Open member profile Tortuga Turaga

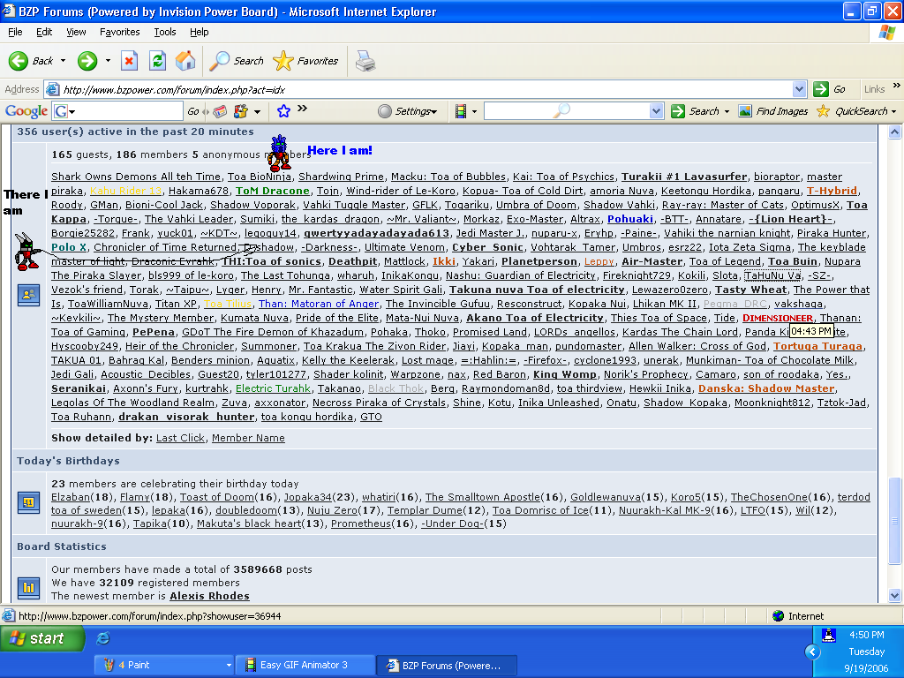pyautogui.click(x=817, y=346)
